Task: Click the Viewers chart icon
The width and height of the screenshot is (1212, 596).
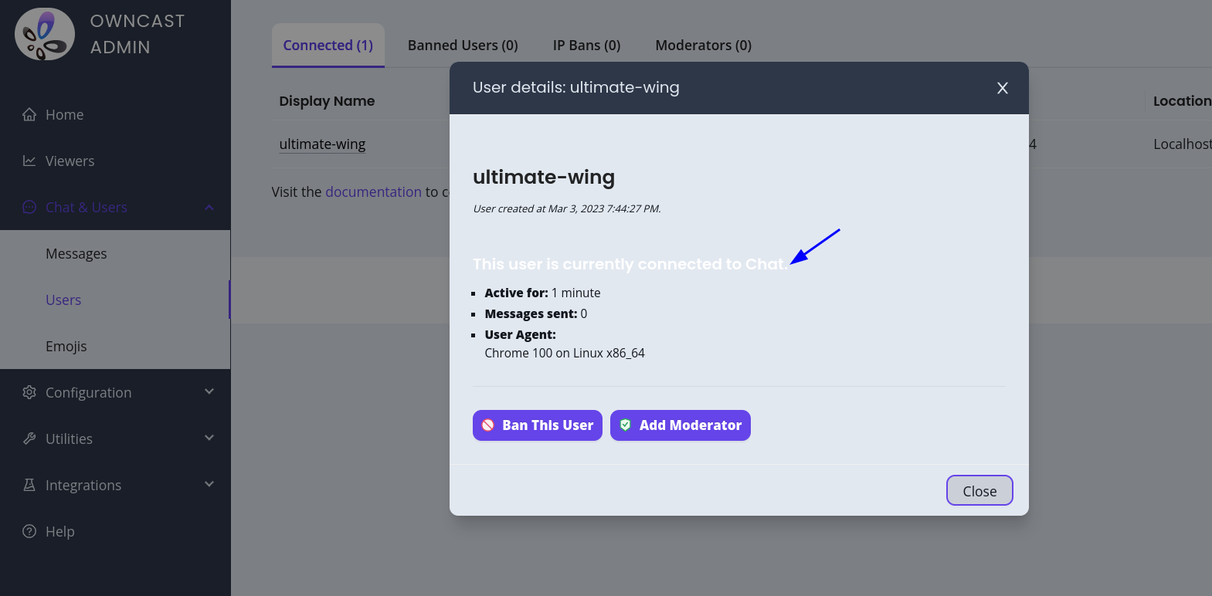Action: click(29, 161)
